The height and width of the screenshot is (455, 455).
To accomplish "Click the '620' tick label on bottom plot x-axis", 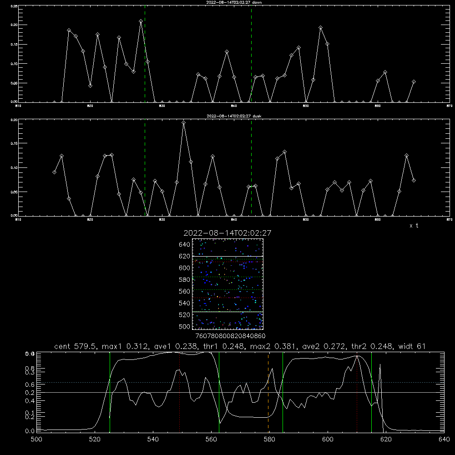I will tap(386, 440).
